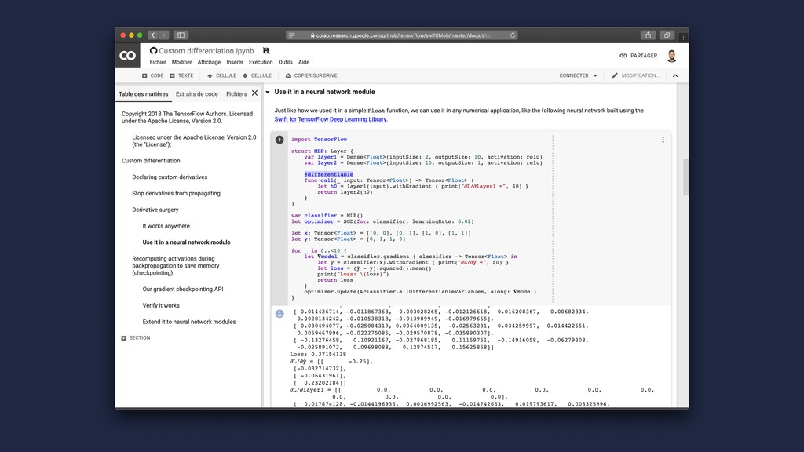804x452 pixels.
Task: Click the CONNECTER button
Action: coord(574,75)
